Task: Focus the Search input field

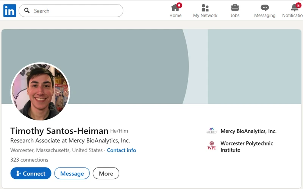Action: coord(71,11)
